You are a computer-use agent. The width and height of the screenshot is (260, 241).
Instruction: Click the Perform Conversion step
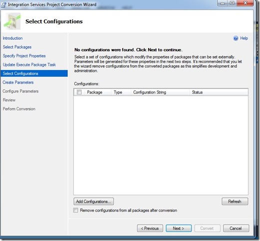(x=19, y=109)
